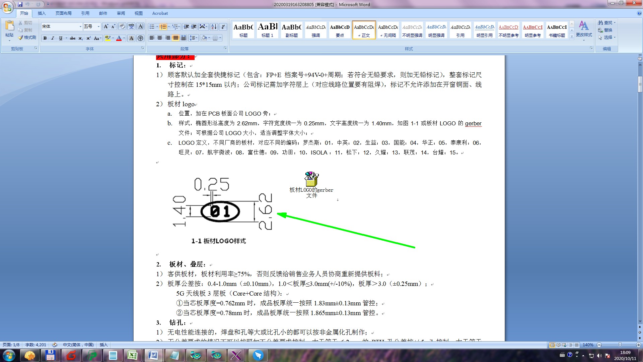Screen dimensions: 643x362
Task: Select the 标题 1 style
Action: 267,30
